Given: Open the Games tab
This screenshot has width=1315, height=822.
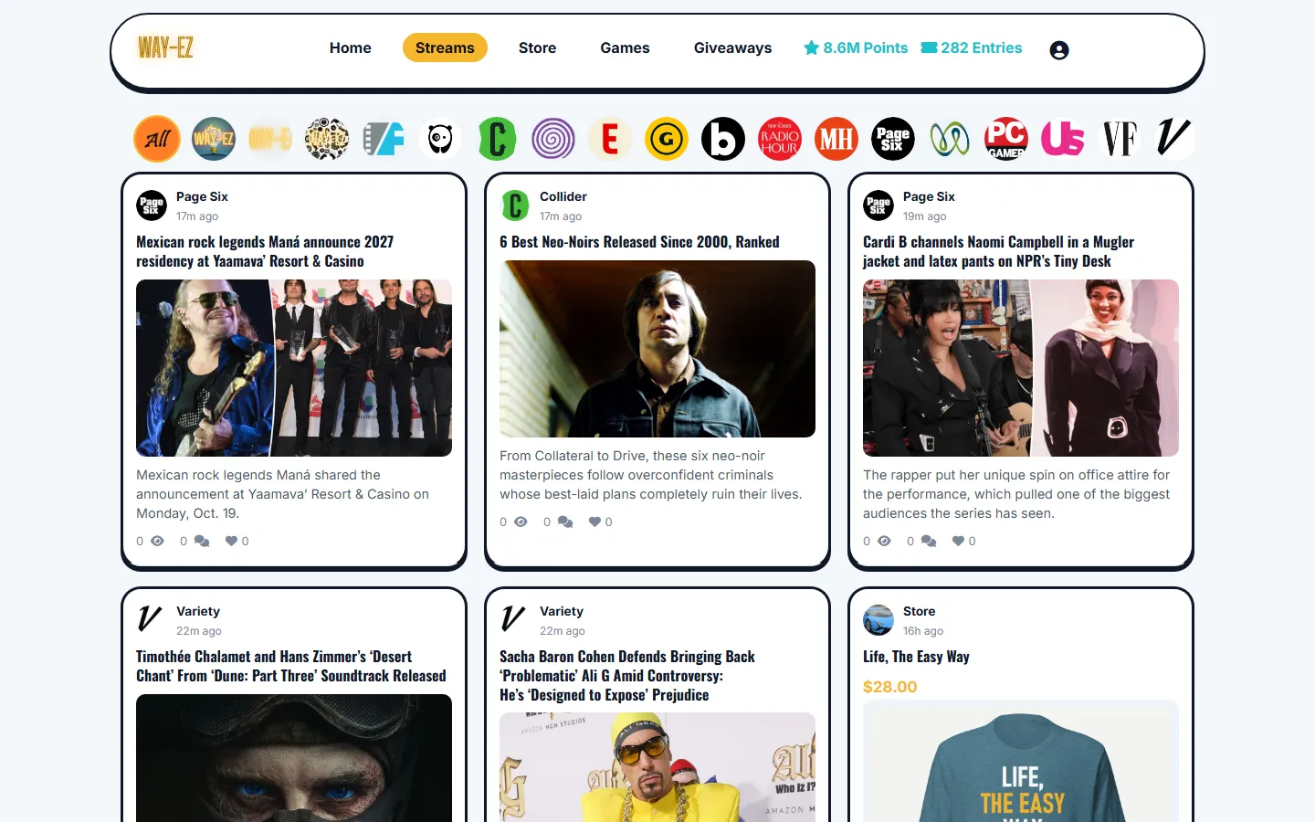Looking at the screenshot, I should [x=625, y=47].
